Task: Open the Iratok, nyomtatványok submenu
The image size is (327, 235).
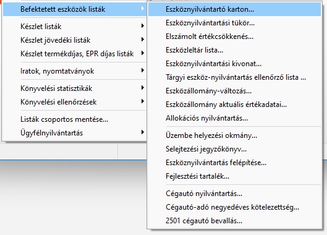Action: (75, 71)
